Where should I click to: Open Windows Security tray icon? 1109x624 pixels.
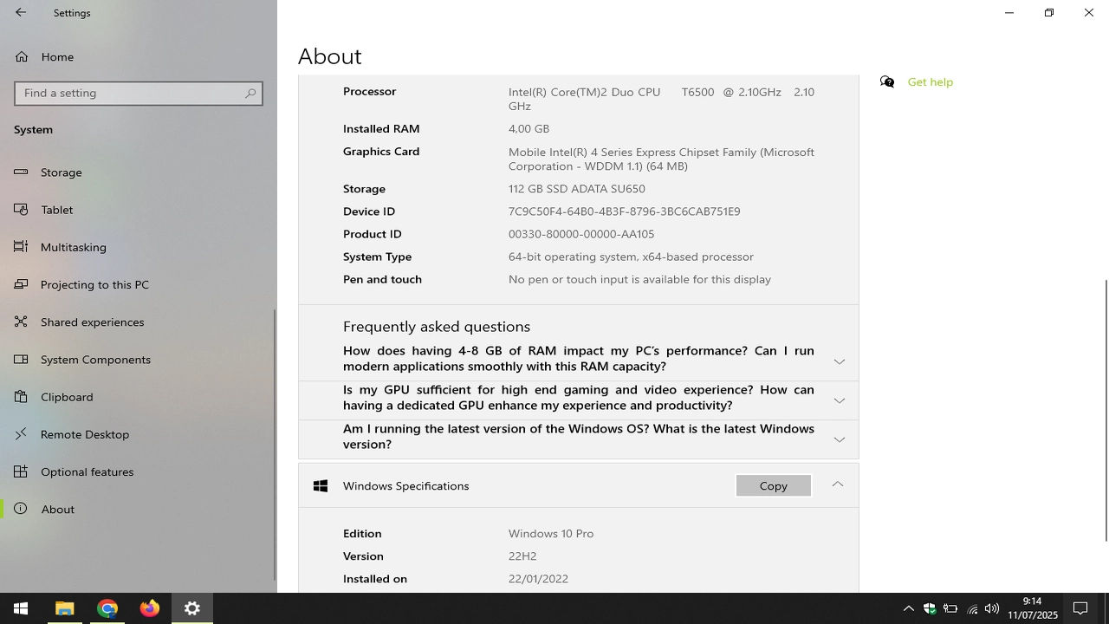pyautogui.click(x=930, y=608)
